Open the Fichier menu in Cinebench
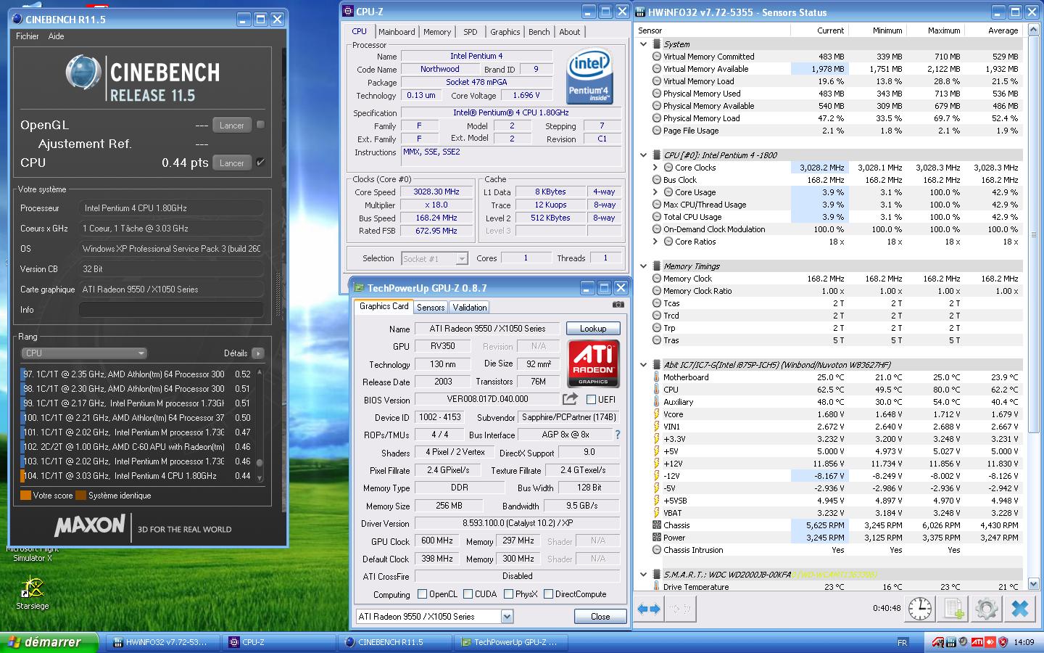Viewport: 1044px width, 653px height. (28, 36)
